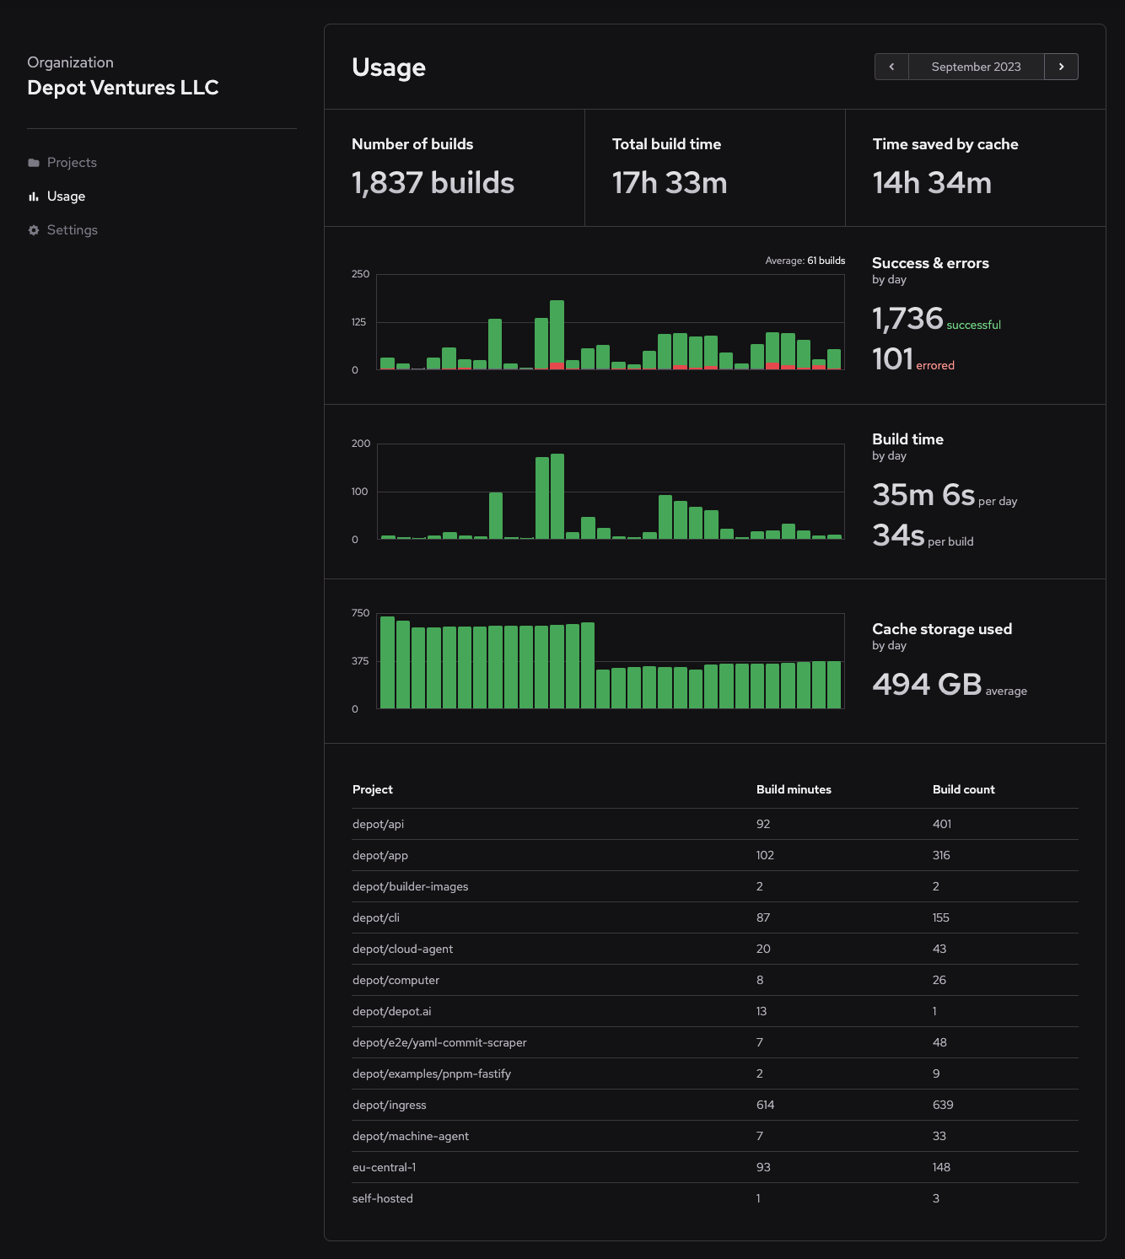Open the Projects section from sidebar

(72, 162)
